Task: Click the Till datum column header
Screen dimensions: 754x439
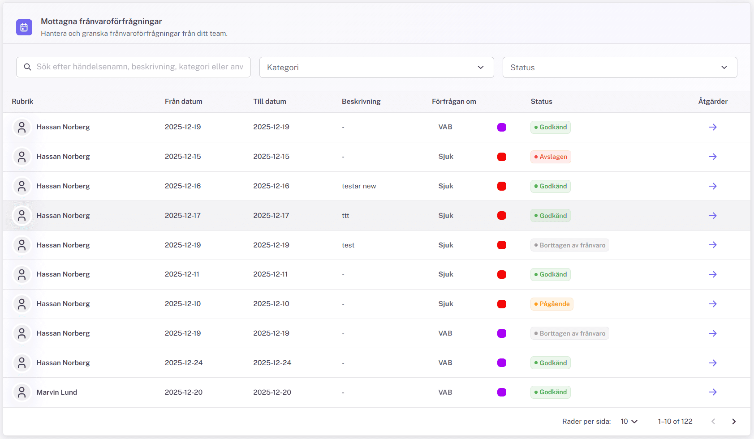Action: click(x=269, y=102)
